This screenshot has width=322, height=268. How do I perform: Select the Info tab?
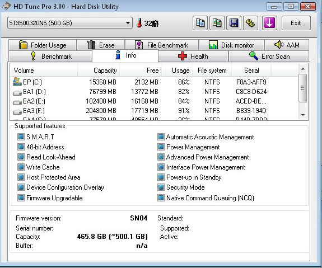click(x=125, y=55)
